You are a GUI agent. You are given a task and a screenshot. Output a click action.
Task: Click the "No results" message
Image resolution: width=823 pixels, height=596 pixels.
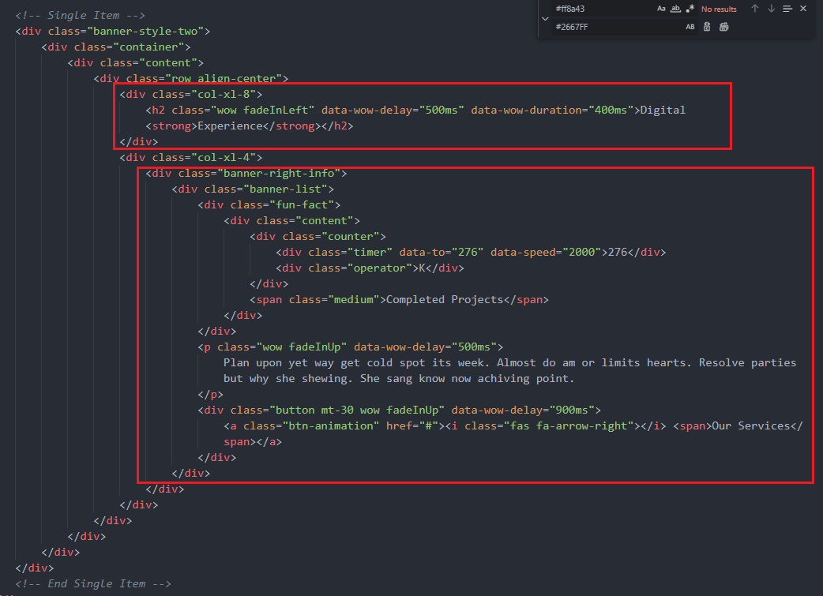tap(719, 9)
